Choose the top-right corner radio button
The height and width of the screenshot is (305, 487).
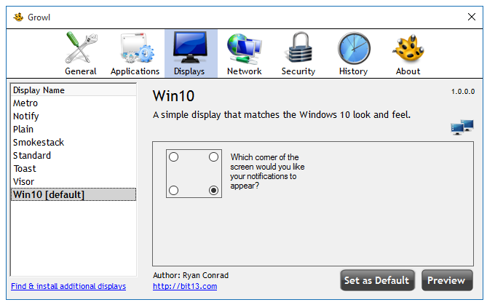[213, 157]
